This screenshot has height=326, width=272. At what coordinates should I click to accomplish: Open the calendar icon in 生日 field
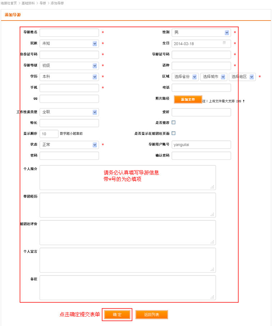pos(224,43)
